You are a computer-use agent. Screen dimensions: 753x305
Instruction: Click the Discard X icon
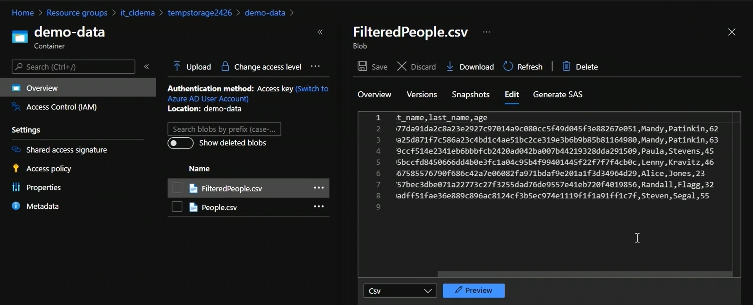[402, 66]
